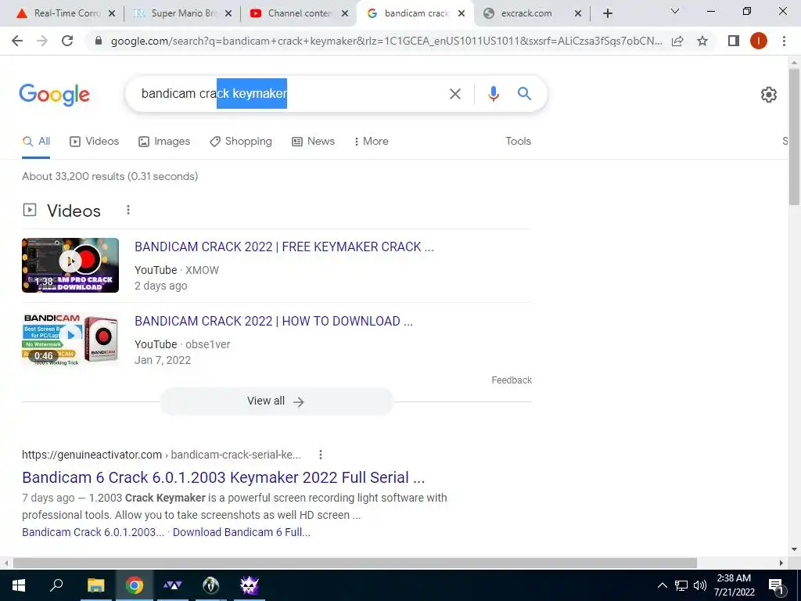Screen dimensions: 801x601
Task: Click the vertical scrollbar thumb
Action: 794,136
